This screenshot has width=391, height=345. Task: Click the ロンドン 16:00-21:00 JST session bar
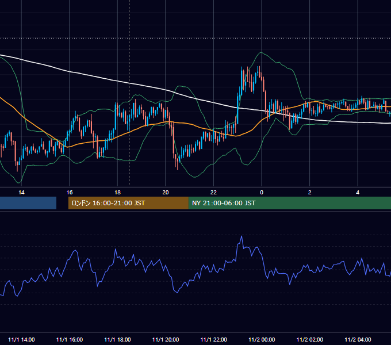pyautogui.click(x=128, y=203)
